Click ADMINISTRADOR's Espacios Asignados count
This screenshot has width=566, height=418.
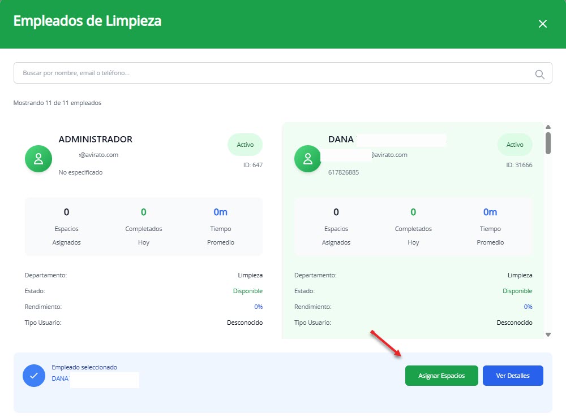point(66,212)
